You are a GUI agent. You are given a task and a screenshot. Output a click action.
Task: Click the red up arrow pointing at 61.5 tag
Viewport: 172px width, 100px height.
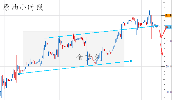(x=164, y=32)
